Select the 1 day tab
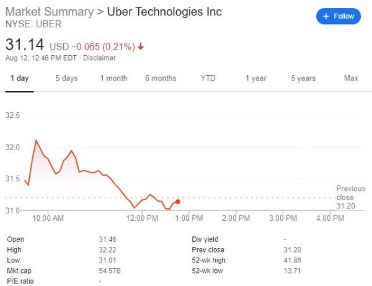Screen dimensions: 372x286 point(20,78)
